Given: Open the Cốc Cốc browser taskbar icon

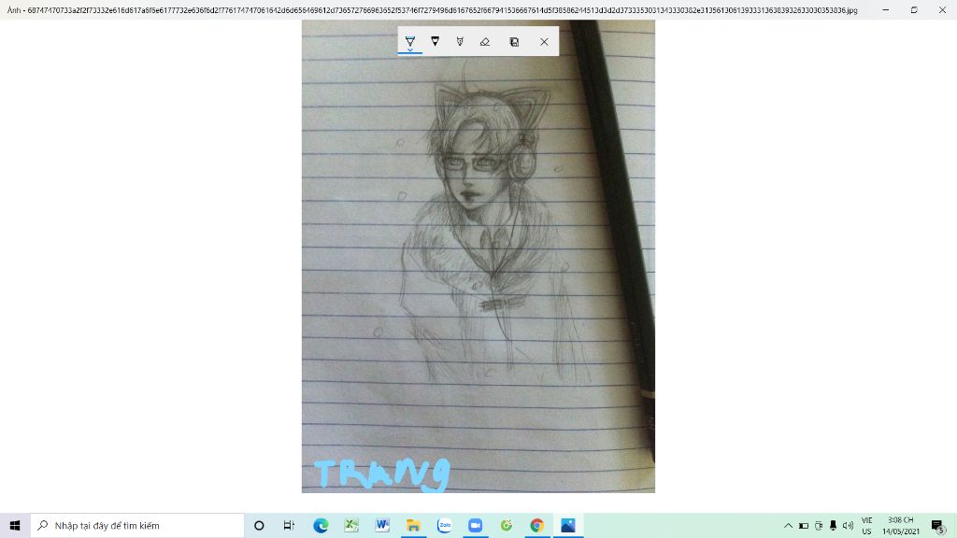Looking at the screenshot, I should click(507, 525).
